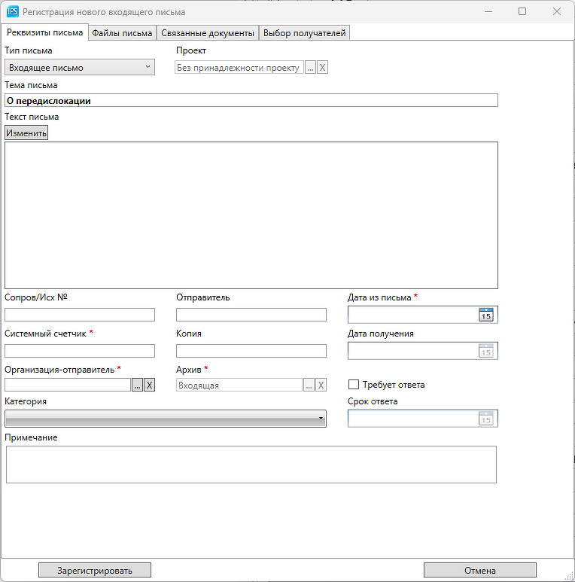Open calendar for Дата из письма field

[486, 315]
